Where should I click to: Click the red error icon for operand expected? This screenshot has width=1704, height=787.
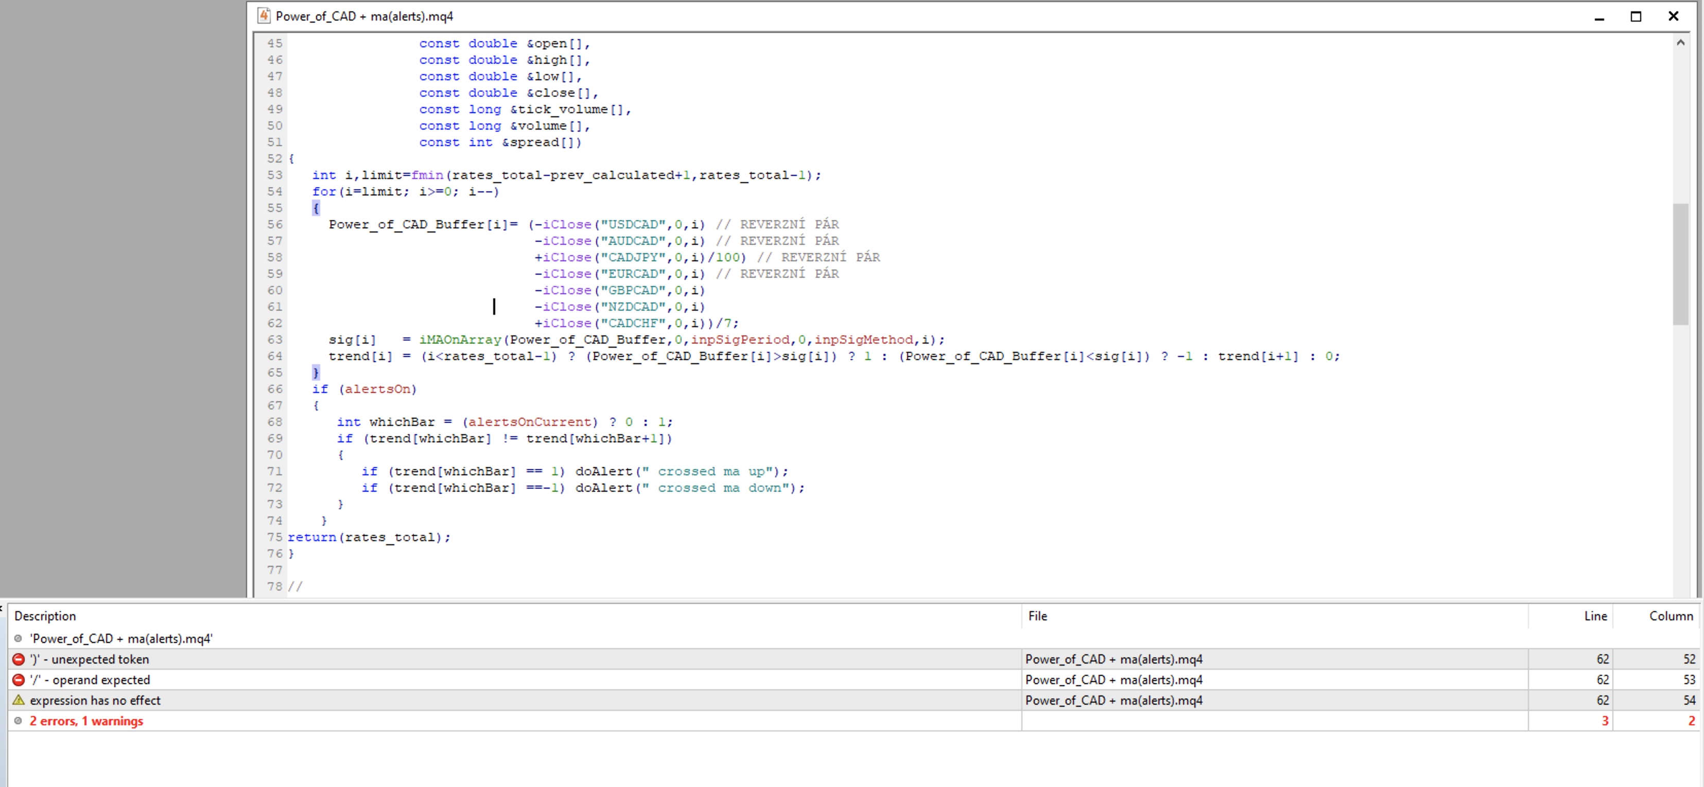pos(19,679)
